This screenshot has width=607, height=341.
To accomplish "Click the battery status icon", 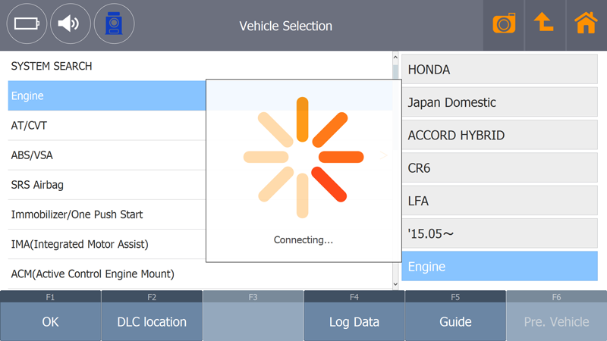I will pyautogui.click(x=27, y=24).
